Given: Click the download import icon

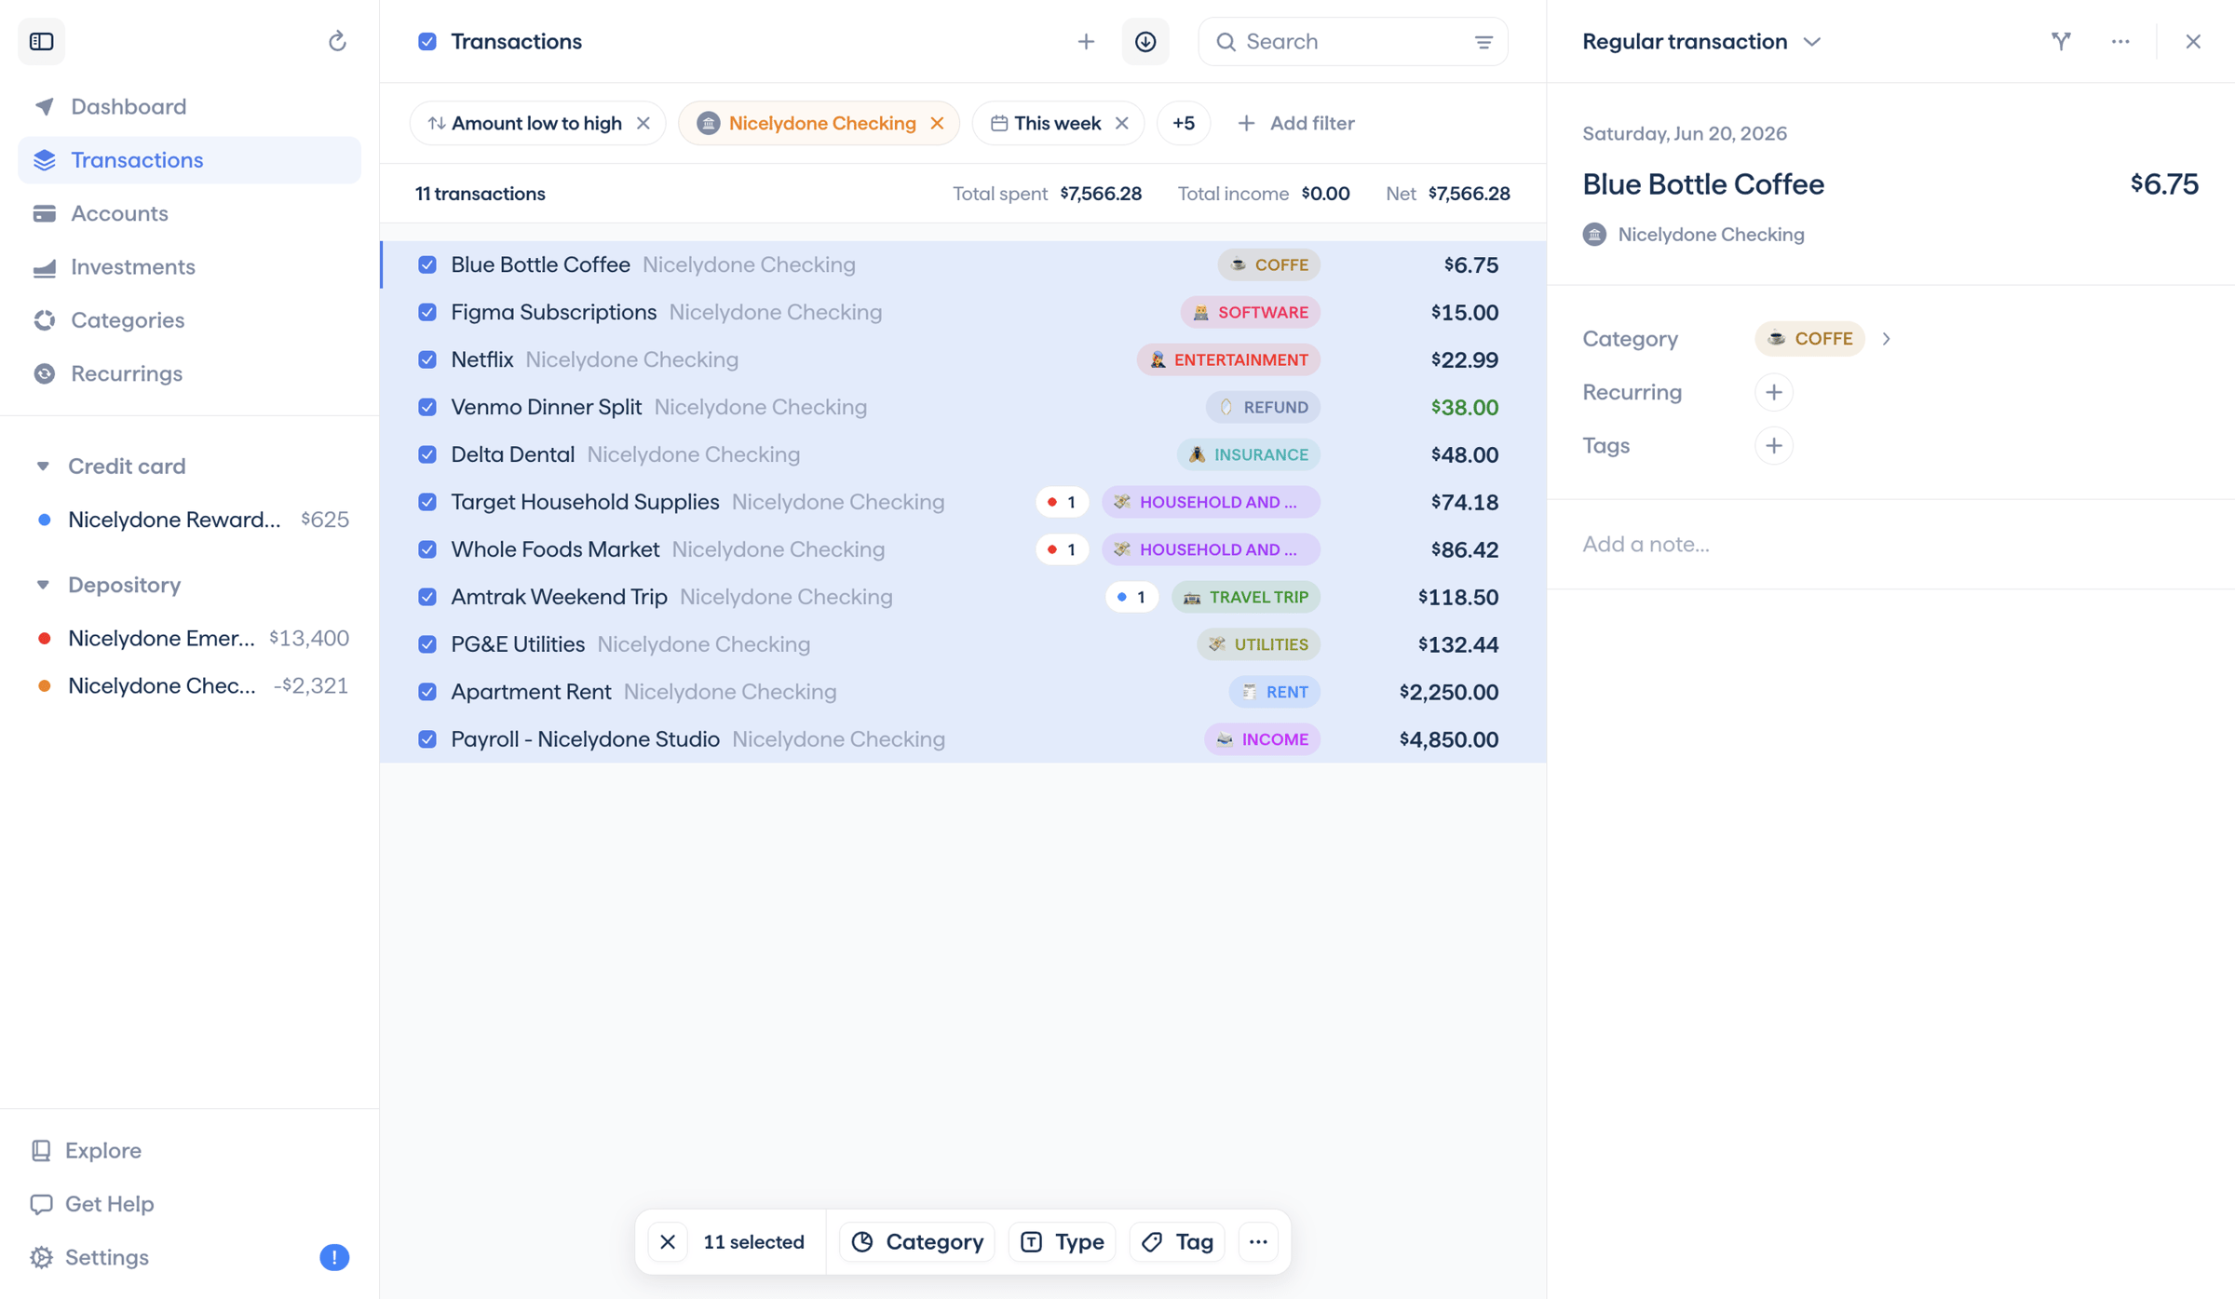Looking at the screenshot, I should pos(1145,42).
